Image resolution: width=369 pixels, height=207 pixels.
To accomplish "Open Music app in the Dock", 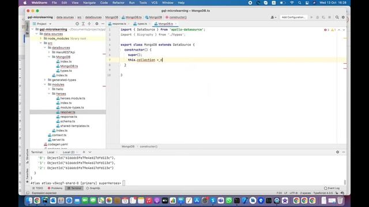I will [x=149, y=201].
